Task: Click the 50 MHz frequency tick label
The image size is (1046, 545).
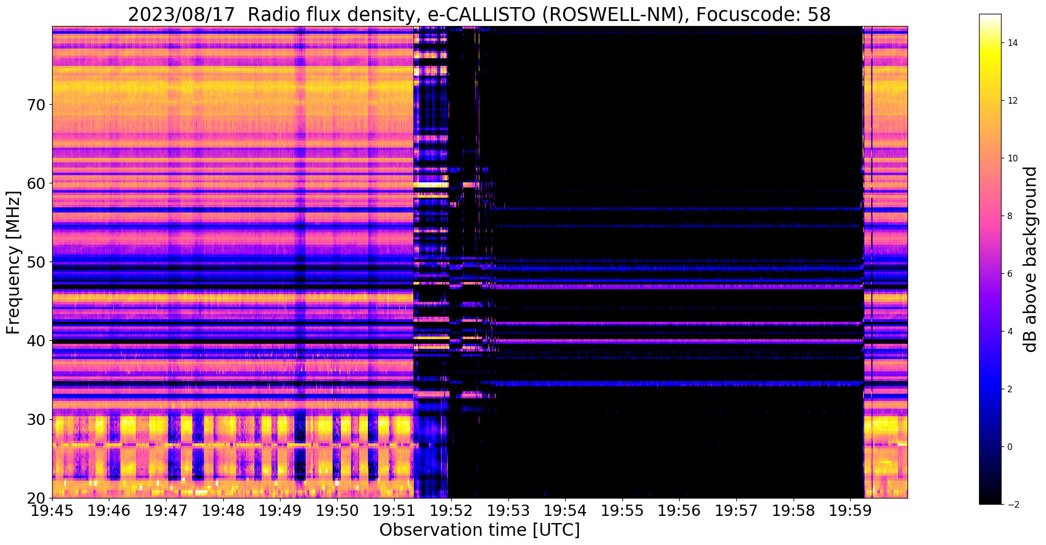Action: click(36, 262)
